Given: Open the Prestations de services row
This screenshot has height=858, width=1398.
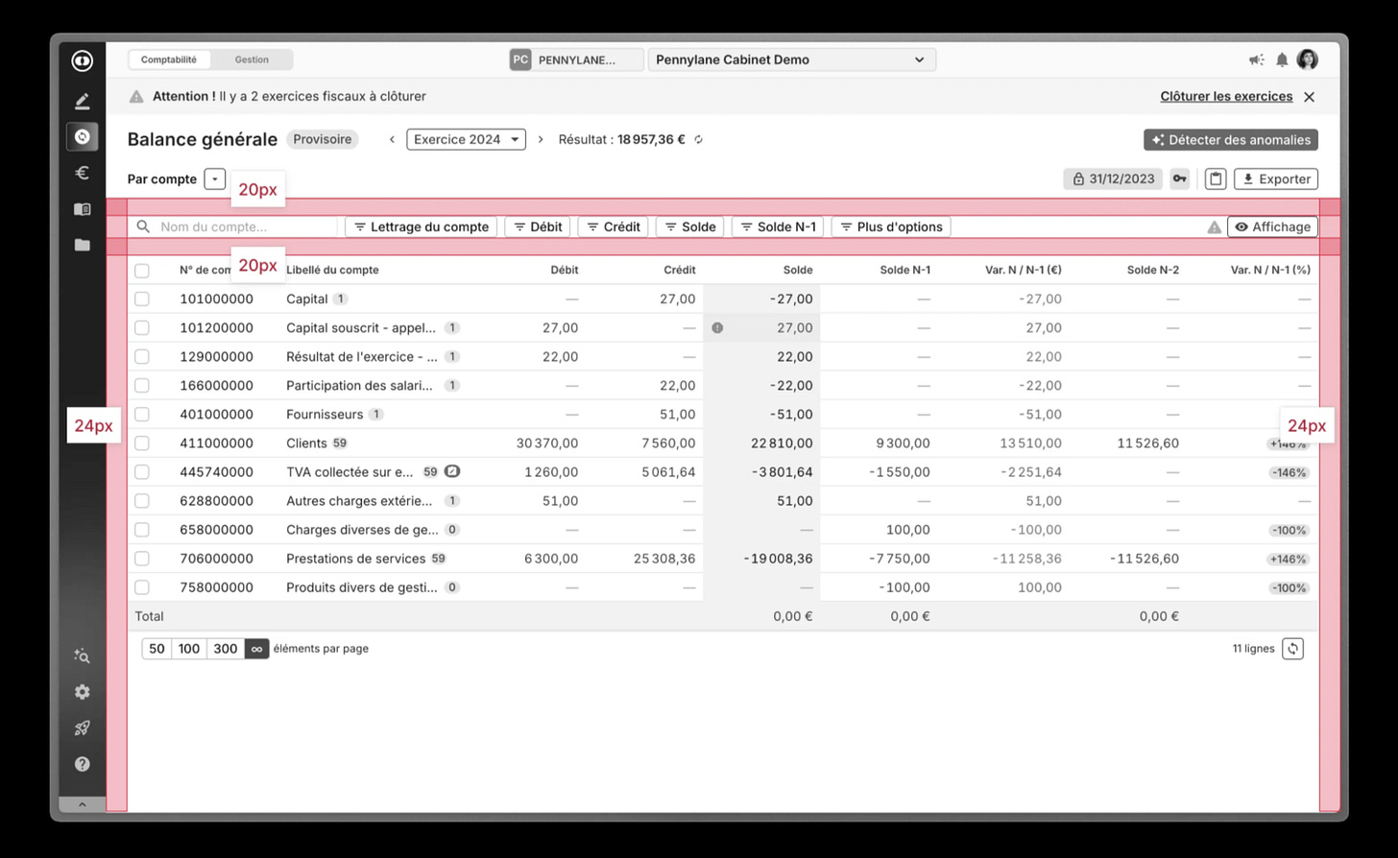Looking at the screenshot, I should (x=723, y=559).
